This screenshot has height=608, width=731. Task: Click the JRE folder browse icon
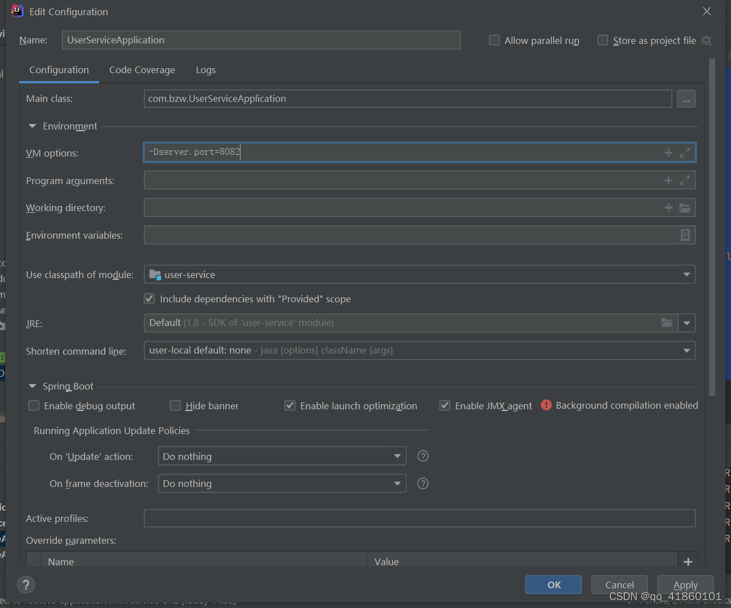[x=667, y=323]
